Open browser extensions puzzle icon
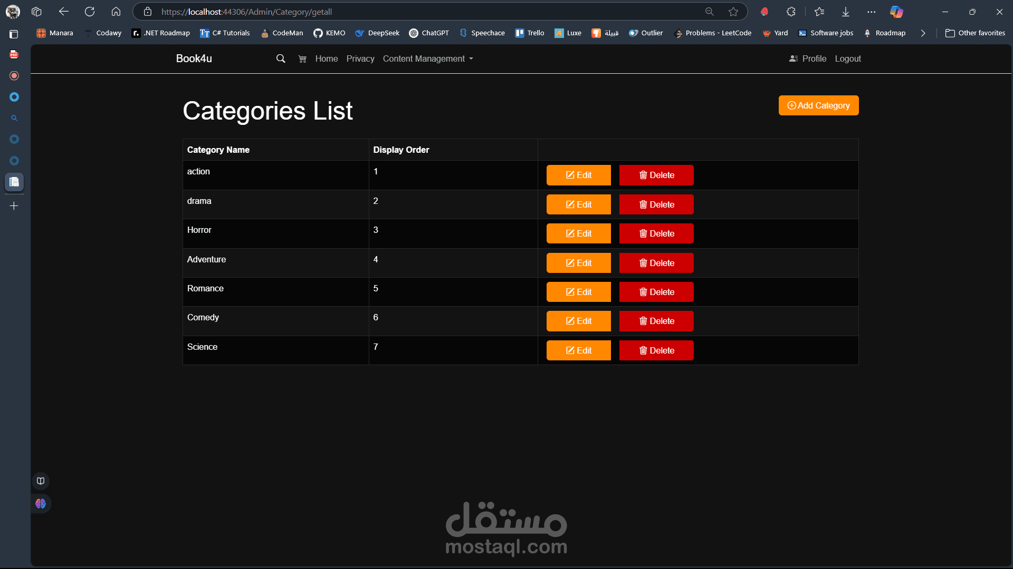Image resolution: width=1013 pixels, height=569 pixels. [791, 12]
